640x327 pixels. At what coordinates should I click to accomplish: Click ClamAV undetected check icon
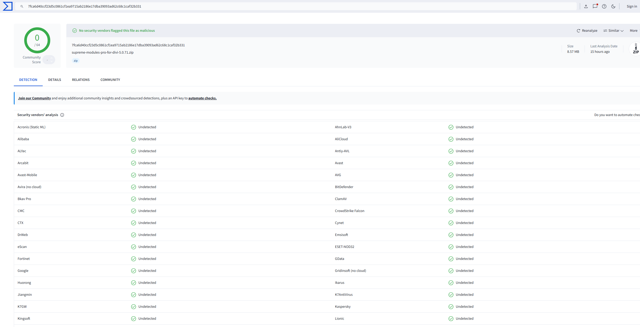point(451,199)
